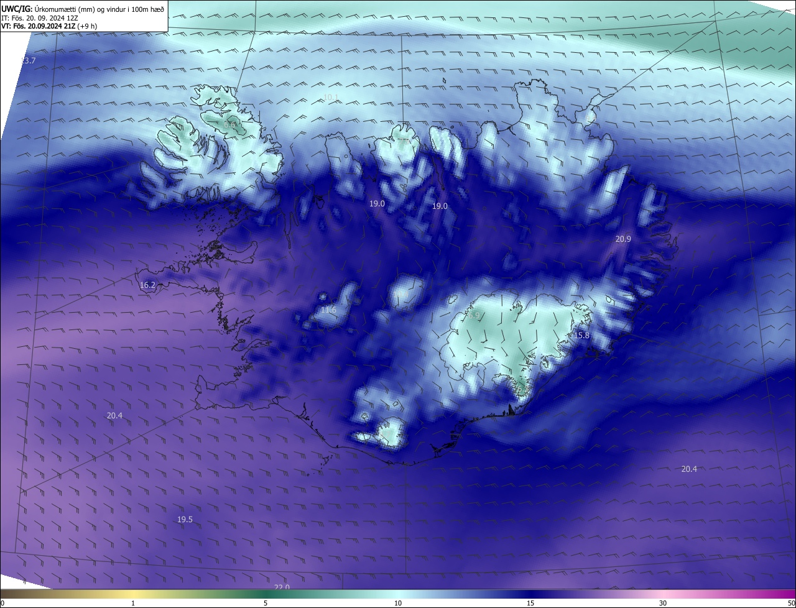Click the 50 tick label on the color scale
Viewport: 796px width, 608px height.
point(791,603)
